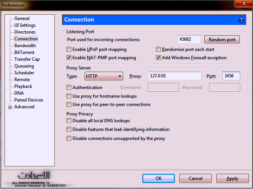
Task: Uncheck Enable NAT-PMP port mapping
Action: click(x=69, y=58)
